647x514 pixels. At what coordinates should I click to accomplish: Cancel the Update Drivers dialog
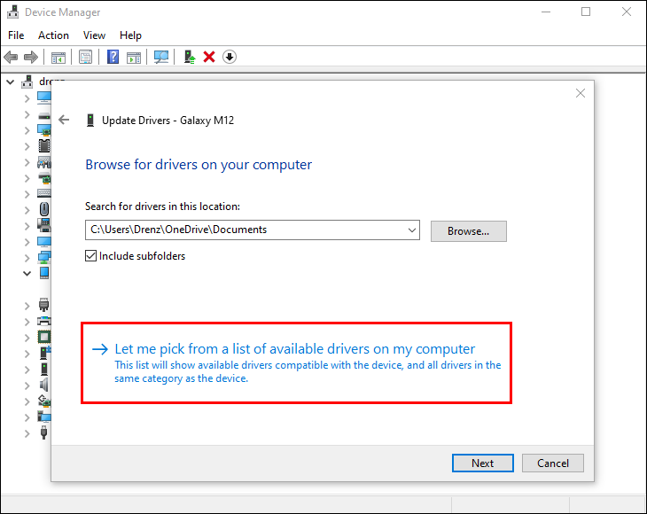coord(552,463)
